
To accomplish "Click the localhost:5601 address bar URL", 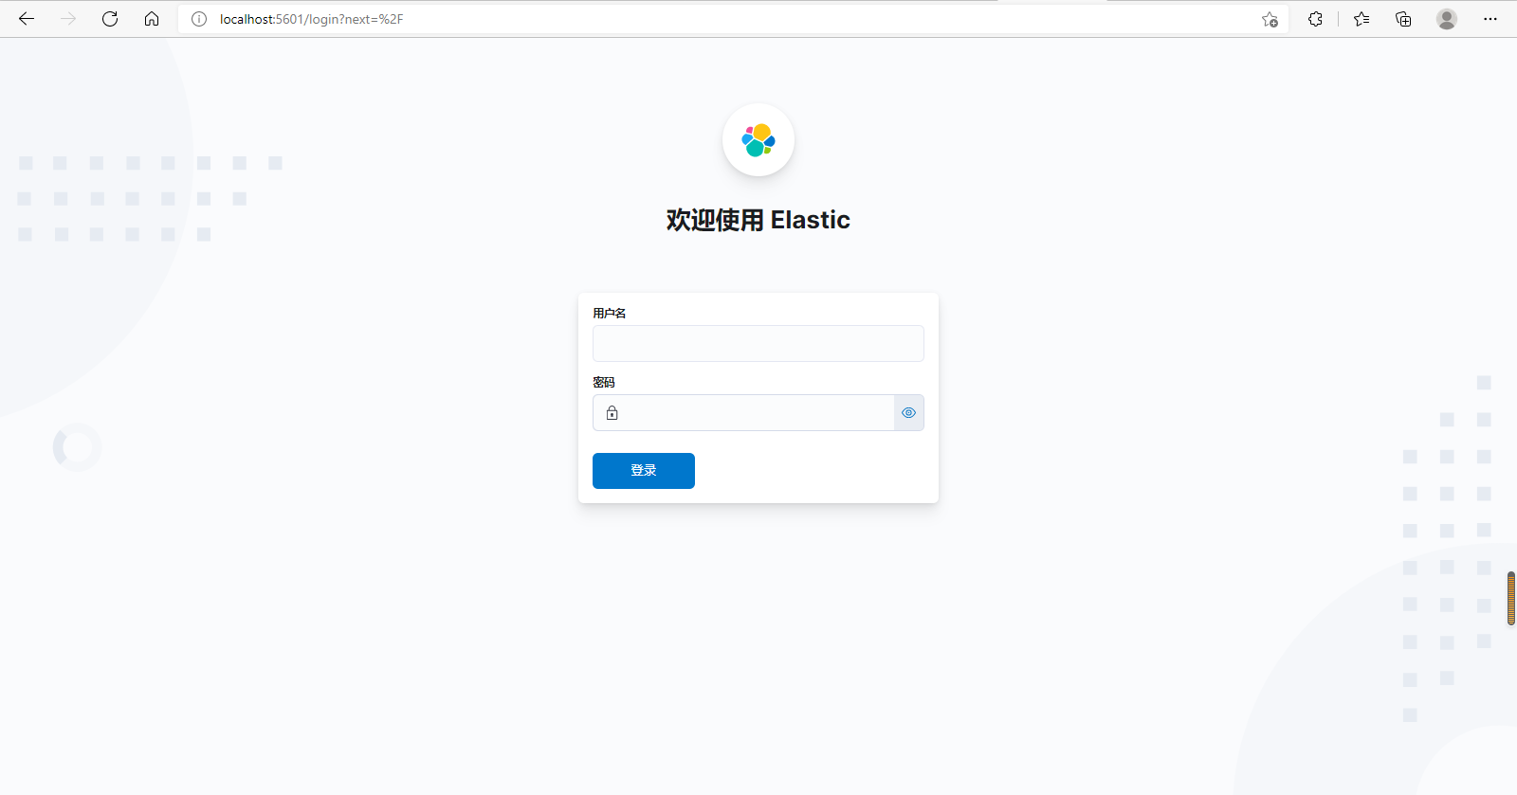I will [311, 19].
